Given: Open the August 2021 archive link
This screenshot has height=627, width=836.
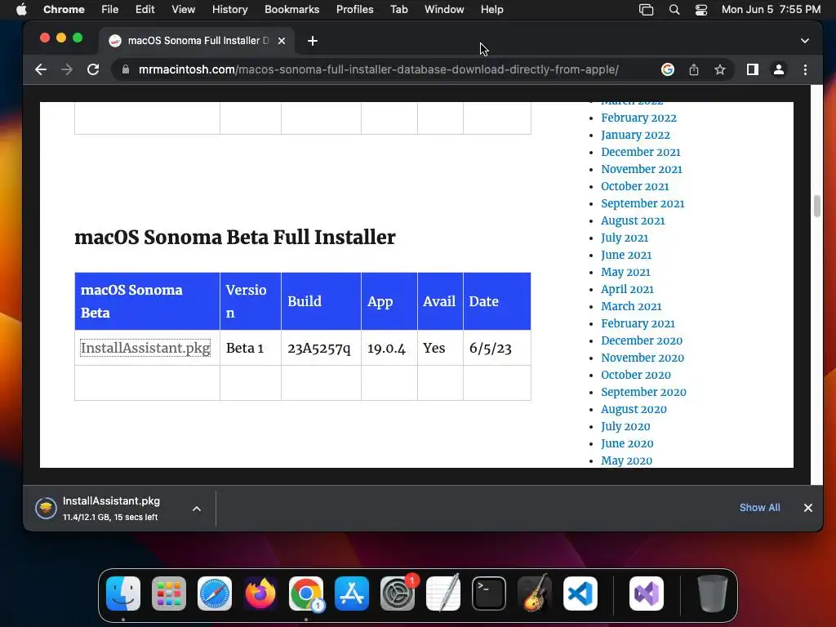Looking at the screenshot, I should (633, 220).
